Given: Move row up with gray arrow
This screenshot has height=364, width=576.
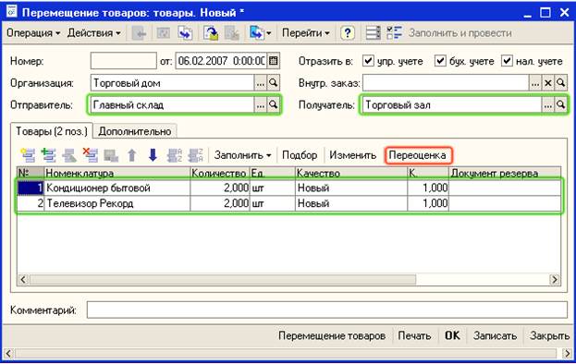Looking at the screenshot, I should [132, 155].
